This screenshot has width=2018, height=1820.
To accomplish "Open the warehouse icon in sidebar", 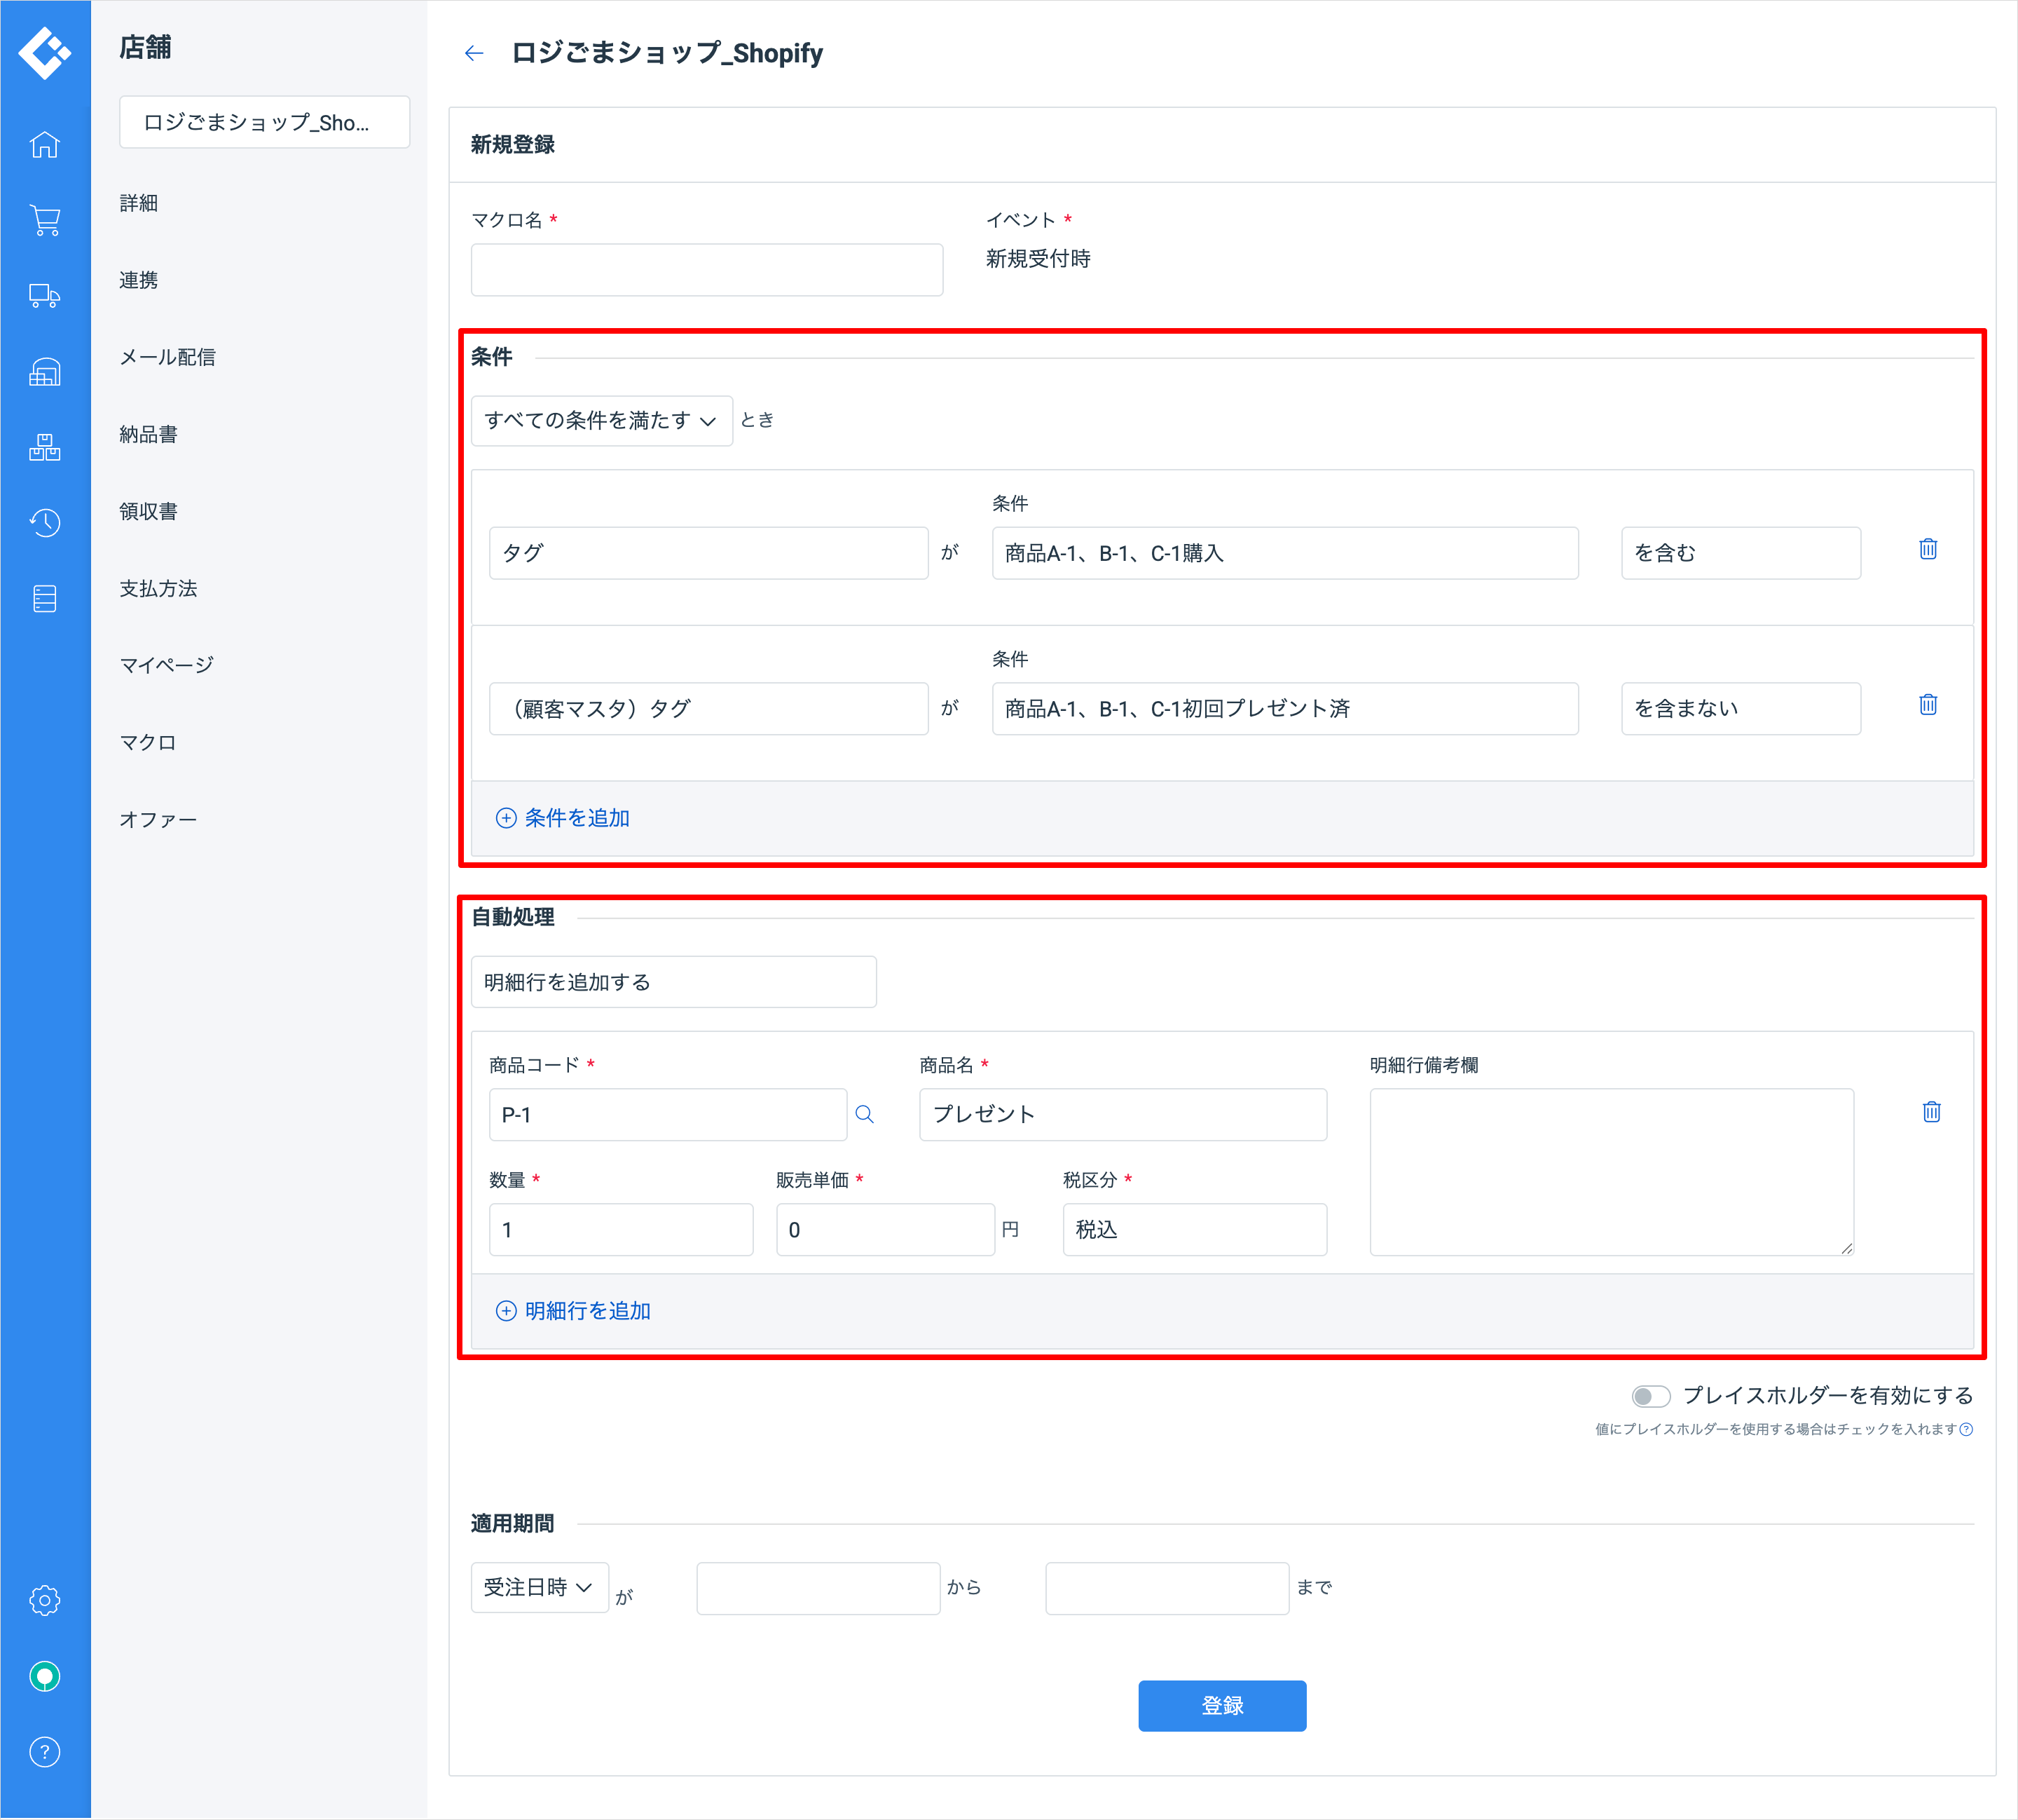I will pos(45,372).
